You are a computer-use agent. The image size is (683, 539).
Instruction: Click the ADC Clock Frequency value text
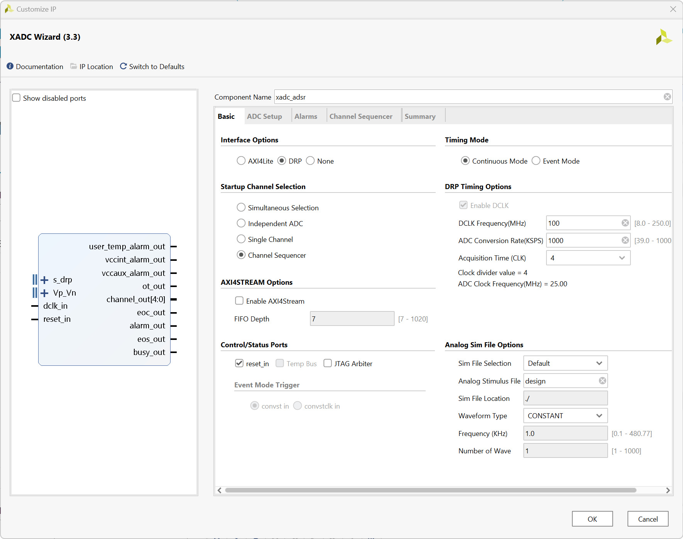pyautogui.click(x=512, y=284)
